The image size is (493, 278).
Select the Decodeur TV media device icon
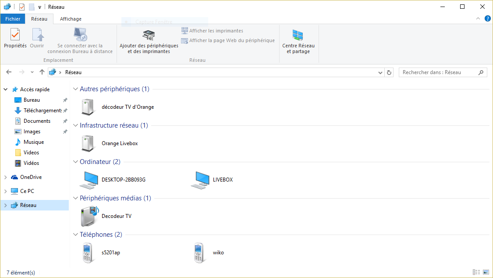pyautogui.click(x=89, y=216)
